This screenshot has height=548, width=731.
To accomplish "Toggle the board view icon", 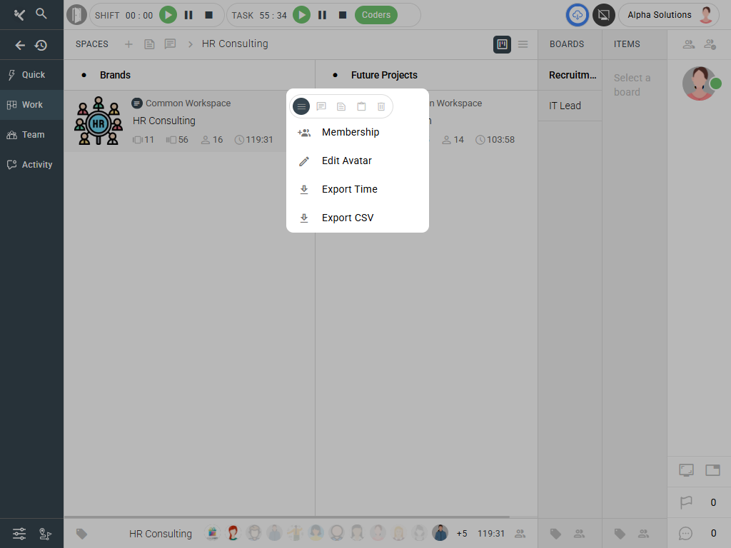I will (502, 44).
